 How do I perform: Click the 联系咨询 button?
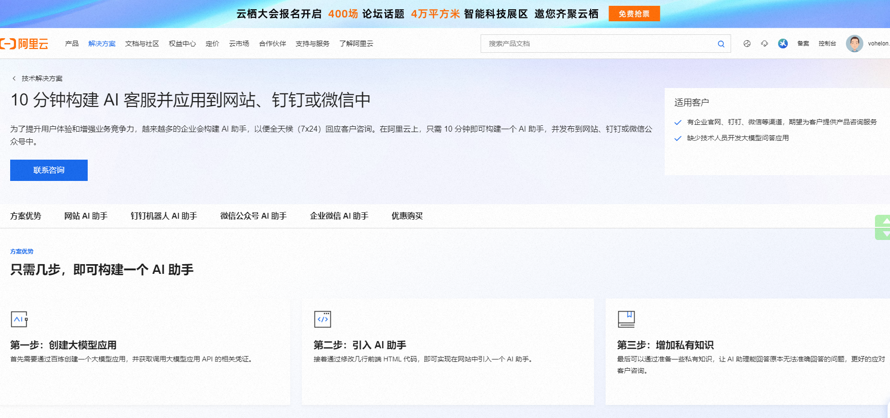(x=49, y=170)
